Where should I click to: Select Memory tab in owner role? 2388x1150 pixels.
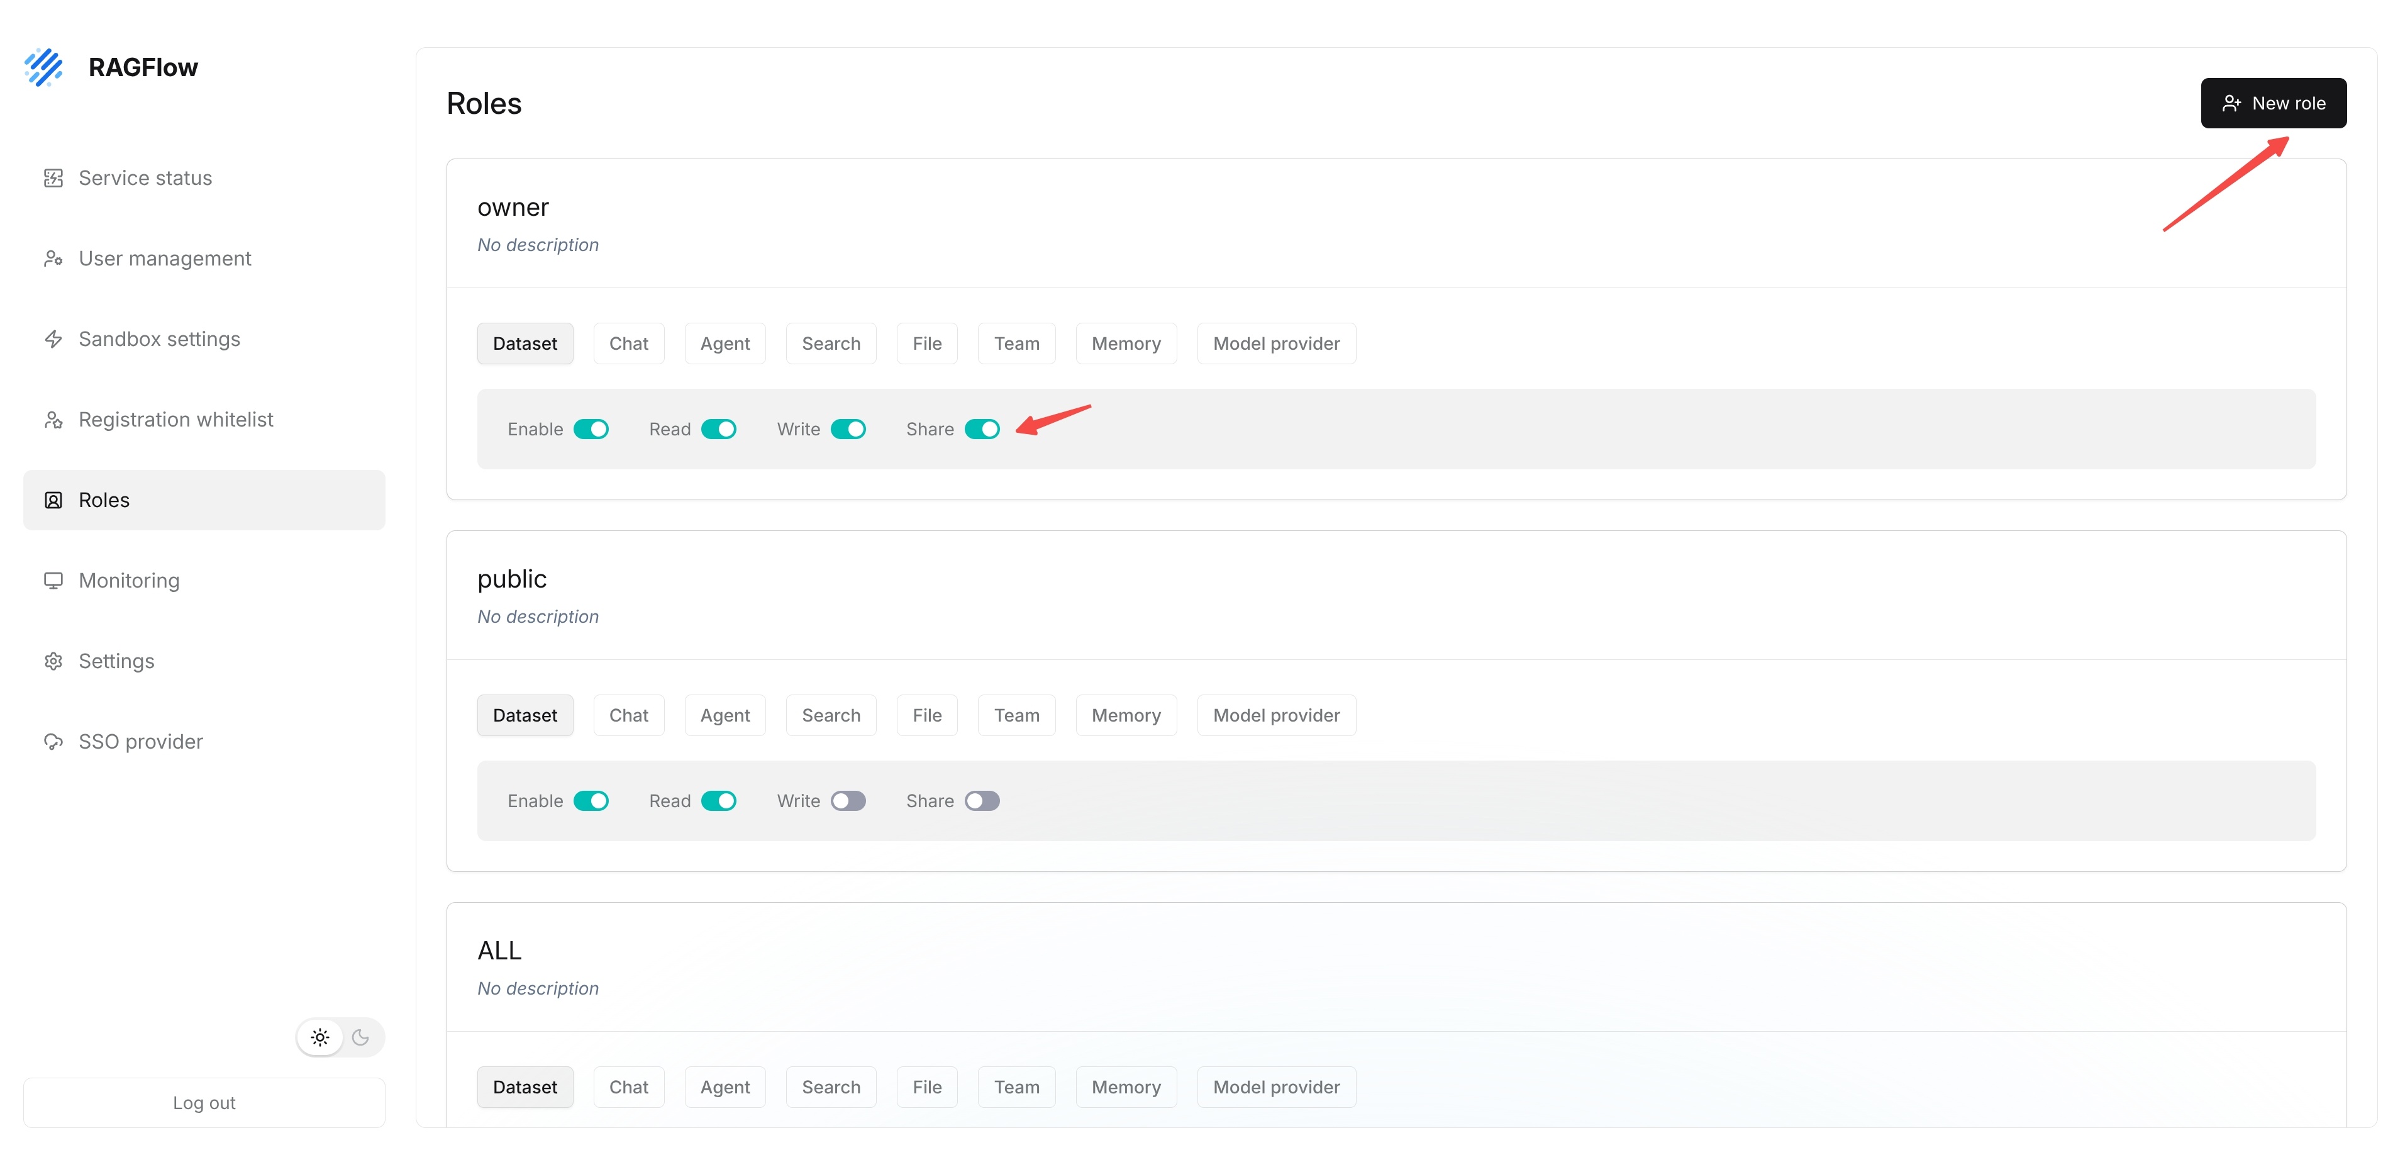(x=1126, y=344)
